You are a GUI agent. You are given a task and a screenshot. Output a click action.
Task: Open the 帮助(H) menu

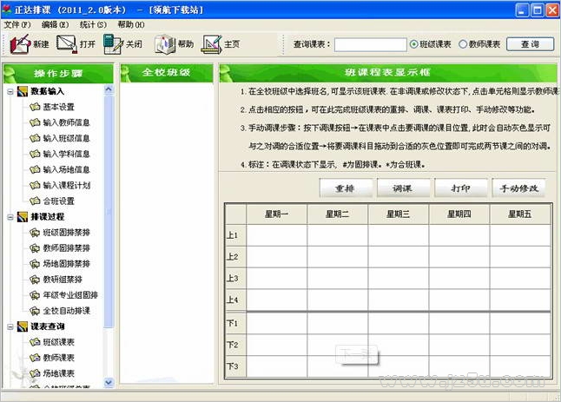click(131, 24)
